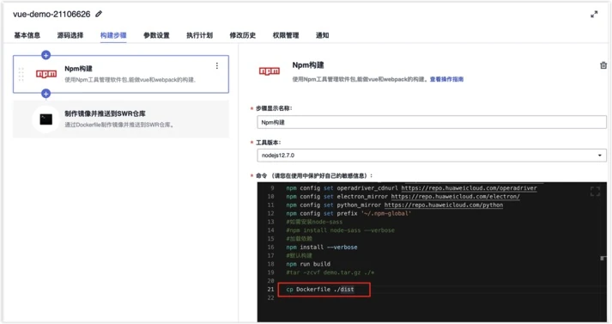Open the 查看操作指南 link
This screenshot has height=324, width=612.
pos(446,79)
